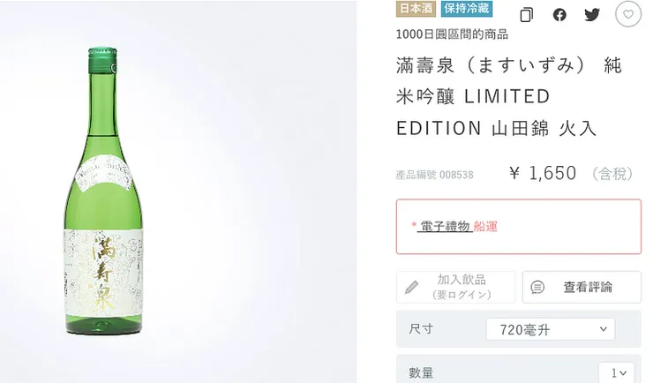Screen dimensions: 653x383
Task: Click the copy link icon
Action: click(527, 15)
